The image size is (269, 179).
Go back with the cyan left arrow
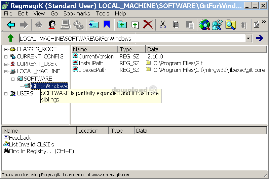[x=11, y=25]
